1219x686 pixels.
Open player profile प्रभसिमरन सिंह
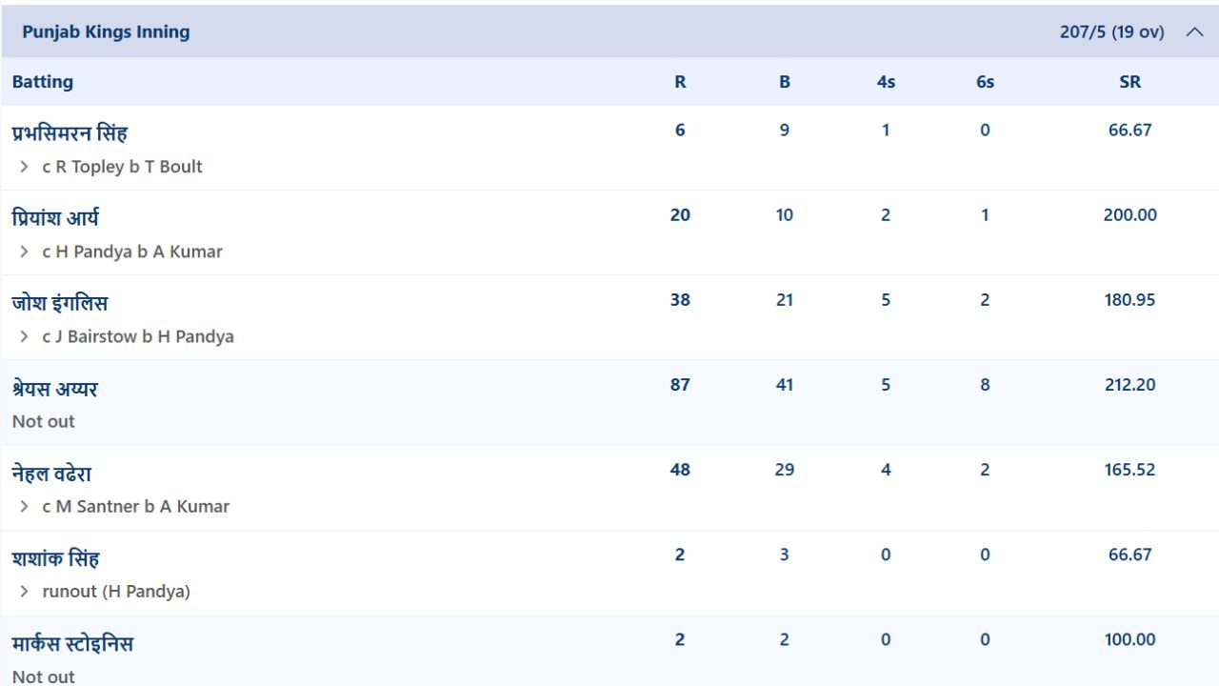[70, 133]
